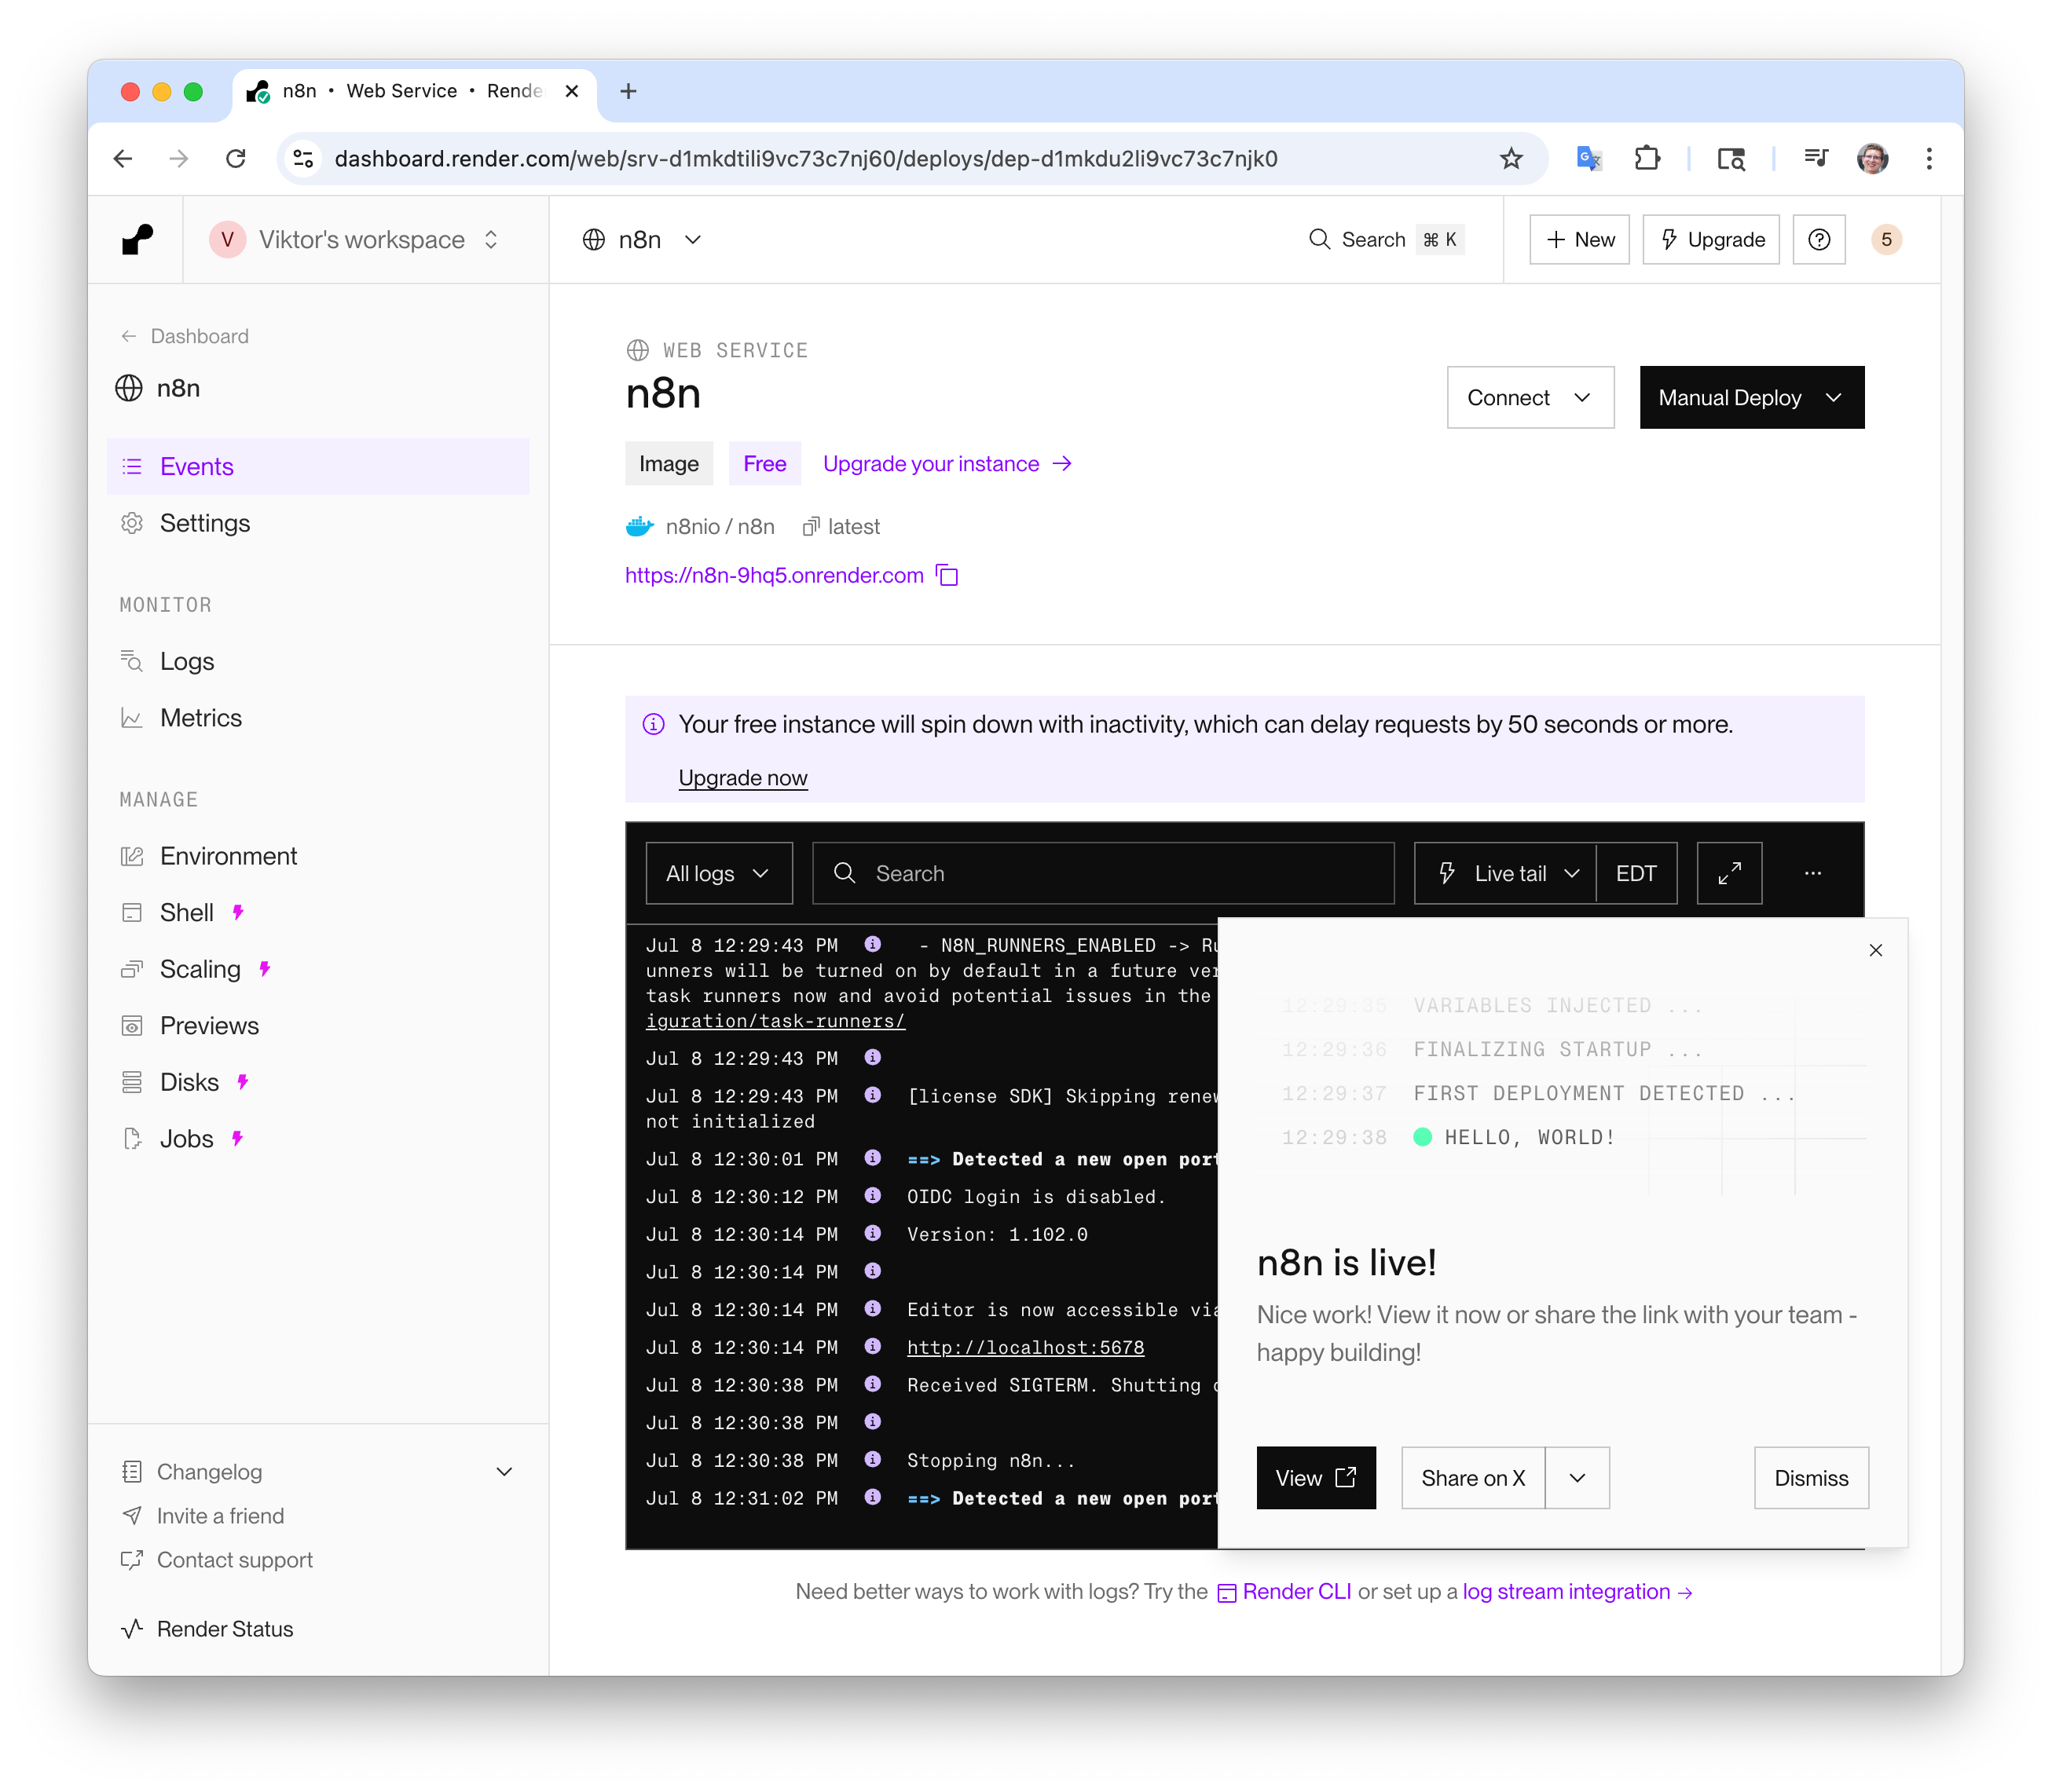
Task: Bookmark this page with star icon
Action: (x=1511, y=159)
